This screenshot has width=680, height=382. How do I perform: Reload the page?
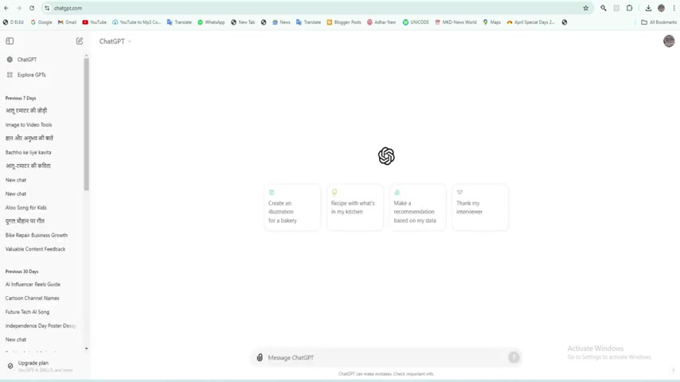point(32,8)
